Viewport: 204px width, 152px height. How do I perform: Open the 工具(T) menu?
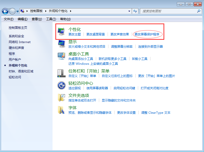tap(51, 19)
